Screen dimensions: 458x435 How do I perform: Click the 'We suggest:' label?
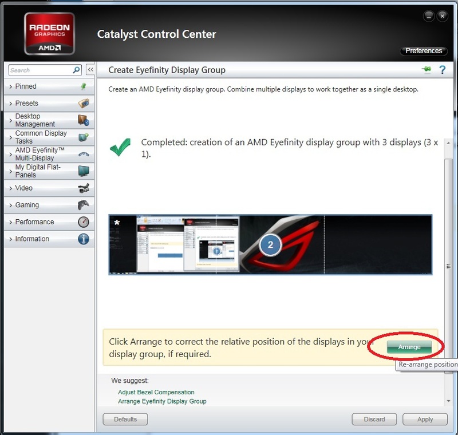[x=130, y=381]
